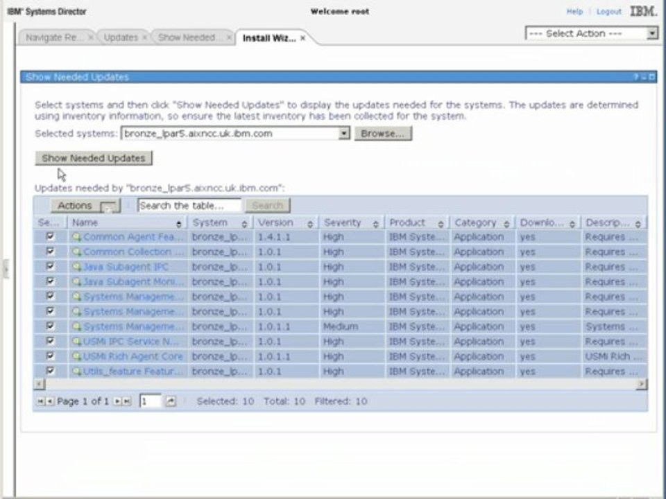Screen dimensions: 666x499
Task: Focus the page number input field
Action: (x=151, y=401)
